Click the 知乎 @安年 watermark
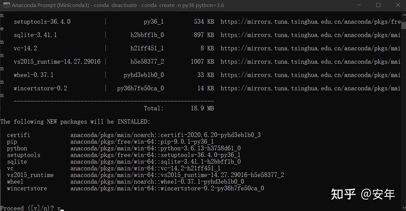This screenshot has height=211, width=406. (x=363, y=194)
